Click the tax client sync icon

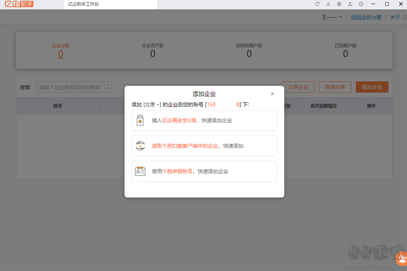[x=140, y=146]
